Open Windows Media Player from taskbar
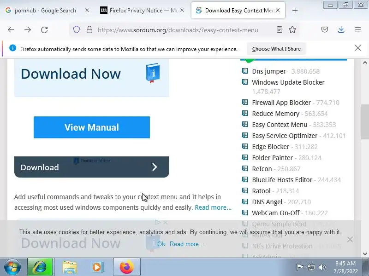This screenshot has width=369, height=276. pyautogui.click(x=97, y=267)
